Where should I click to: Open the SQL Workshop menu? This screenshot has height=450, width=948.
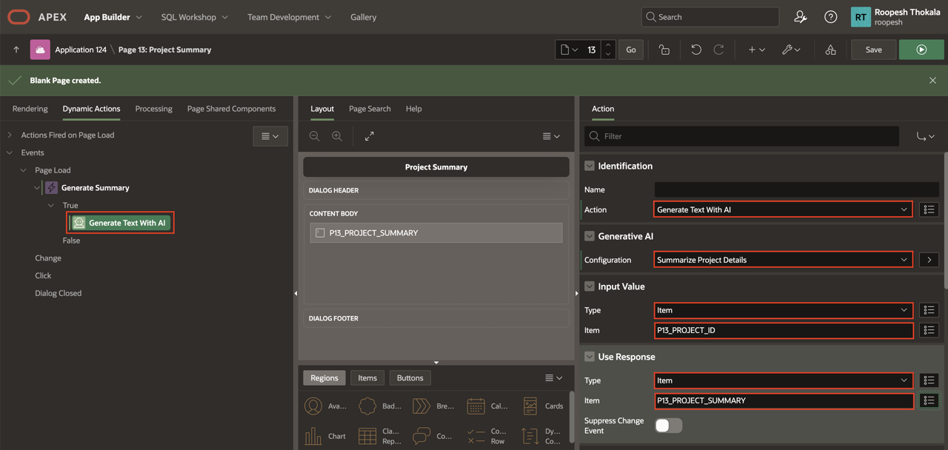click(x=194, y=17)
